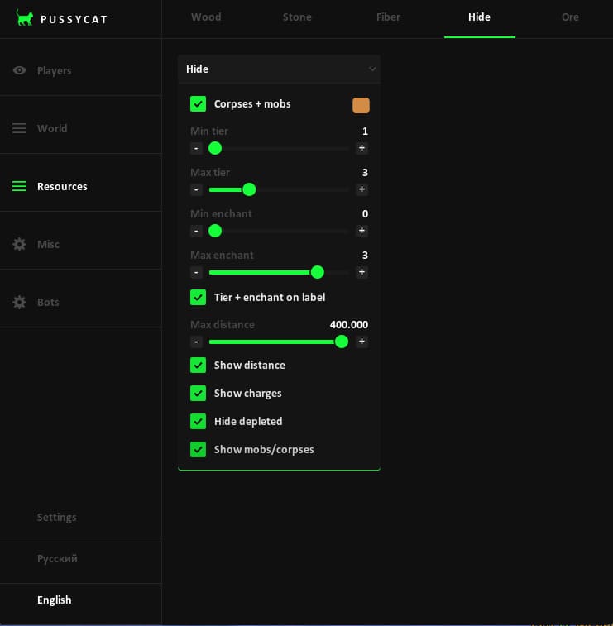Screen dimensions: 613x626
Task: Click the Min enchant value 0
Action: [x=365, y=214]
